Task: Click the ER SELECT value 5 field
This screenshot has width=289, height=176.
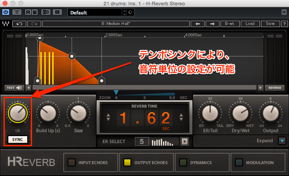Action: tap(142, 142)
